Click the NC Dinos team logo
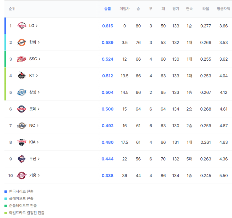232x218 pixels. pos(22,126)
